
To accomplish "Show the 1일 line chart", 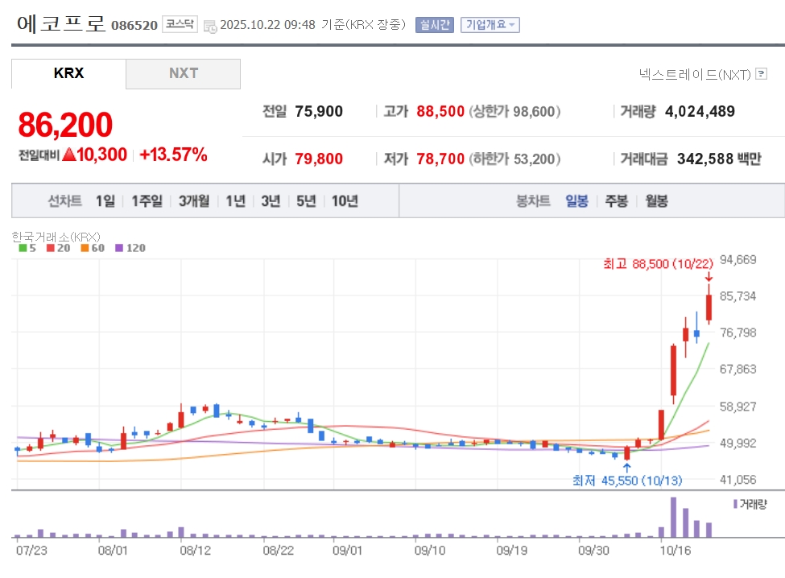I will tap(105, 201).
